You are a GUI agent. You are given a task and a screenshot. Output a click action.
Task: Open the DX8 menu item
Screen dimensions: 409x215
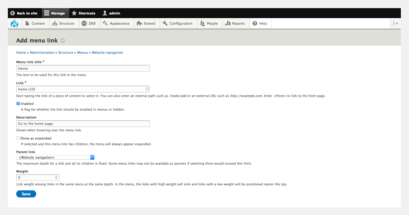click(x=90, y=23)
